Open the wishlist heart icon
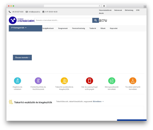The width and height of the screenshot is (153, 130). pos(103,21)
